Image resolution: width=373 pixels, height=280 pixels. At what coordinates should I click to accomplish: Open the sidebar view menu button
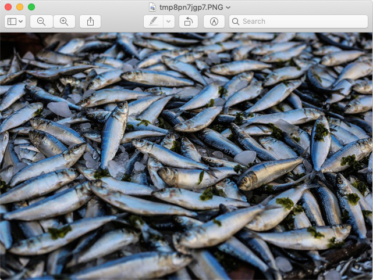[x=15, y=21]
